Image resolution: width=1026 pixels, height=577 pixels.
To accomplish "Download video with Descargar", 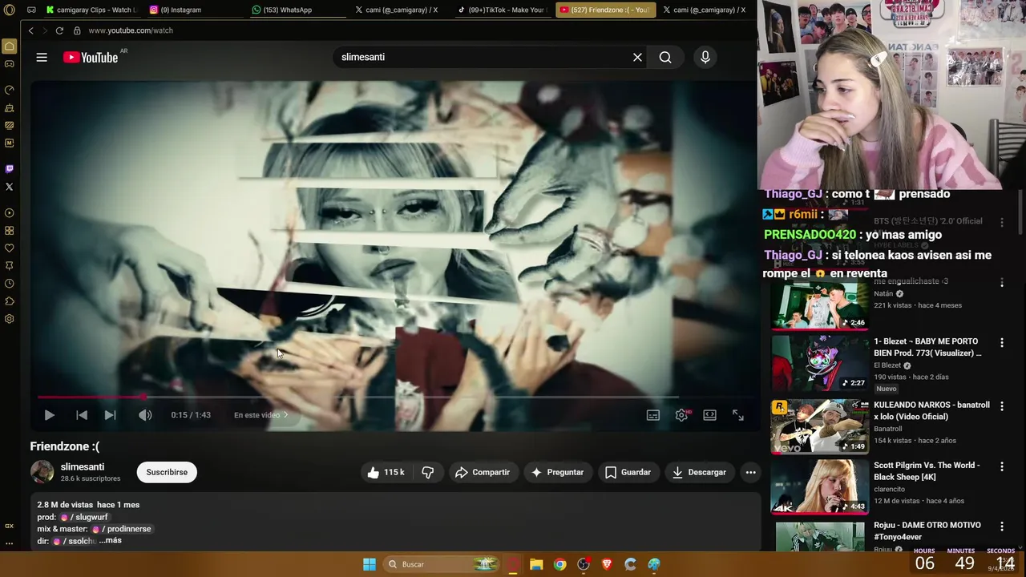I will click(x=699, y=472).
